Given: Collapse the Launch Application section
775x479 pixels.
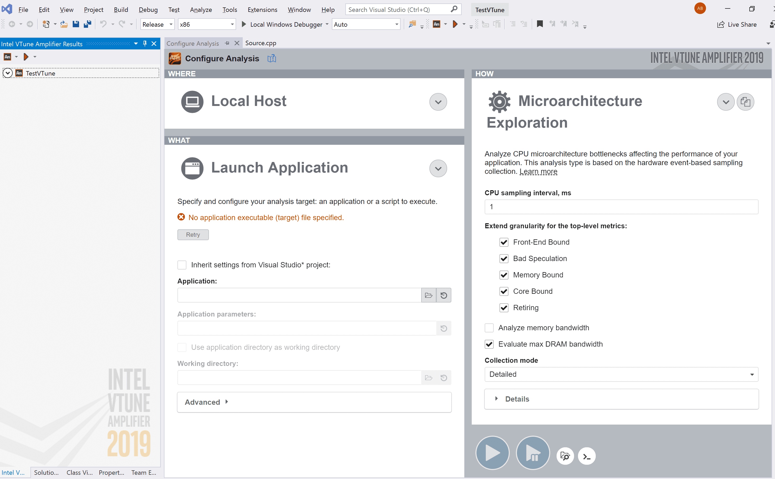Looking at the screenshot, I should coord(438,168).
